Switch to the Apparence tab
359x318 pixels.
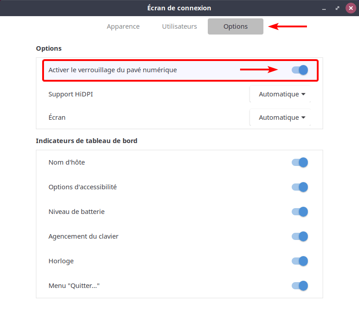123,26
